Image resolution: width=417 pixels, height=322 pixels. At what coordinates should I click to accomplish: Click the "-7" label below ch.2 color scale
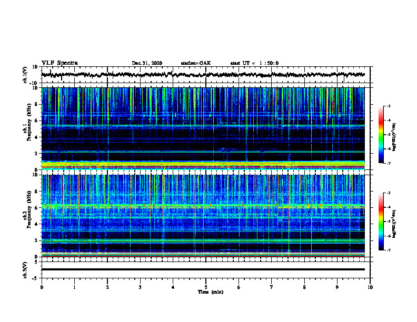[x=388, y=250]
